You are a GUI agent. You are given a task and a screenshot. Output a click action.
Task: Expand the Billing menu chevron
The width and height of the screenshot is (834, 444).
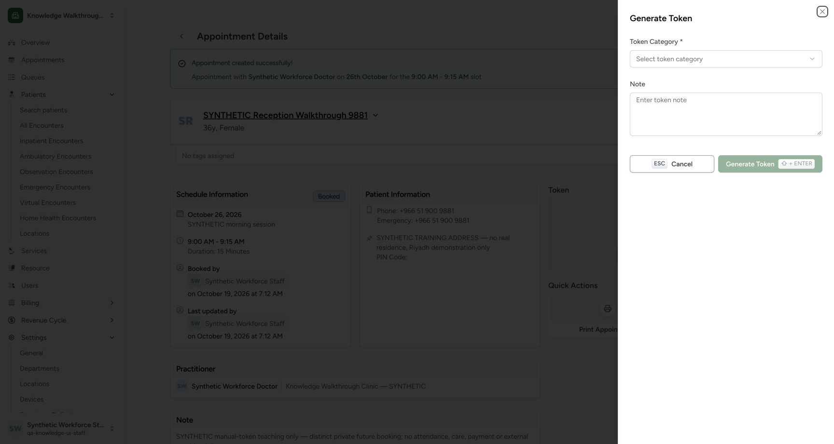pos(112,303)
